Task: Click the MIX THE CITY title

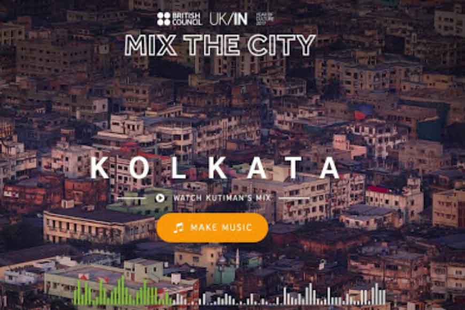Action: (x=220, y=45)
